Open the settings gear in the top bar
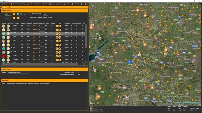Screen dimensions: 202x113 click(81, 4)
